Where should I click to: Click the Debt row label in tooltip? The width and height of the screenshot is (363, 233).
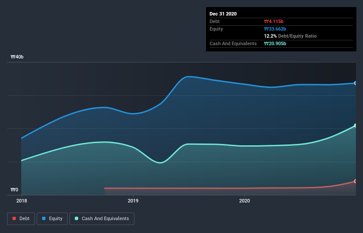[214, 21]
